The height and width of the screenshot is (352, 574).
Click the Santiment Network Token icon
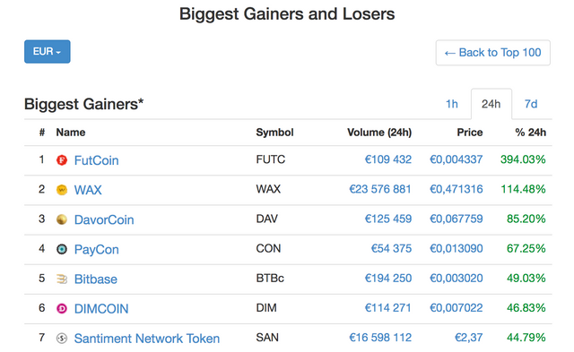click(x=62, y=338)
